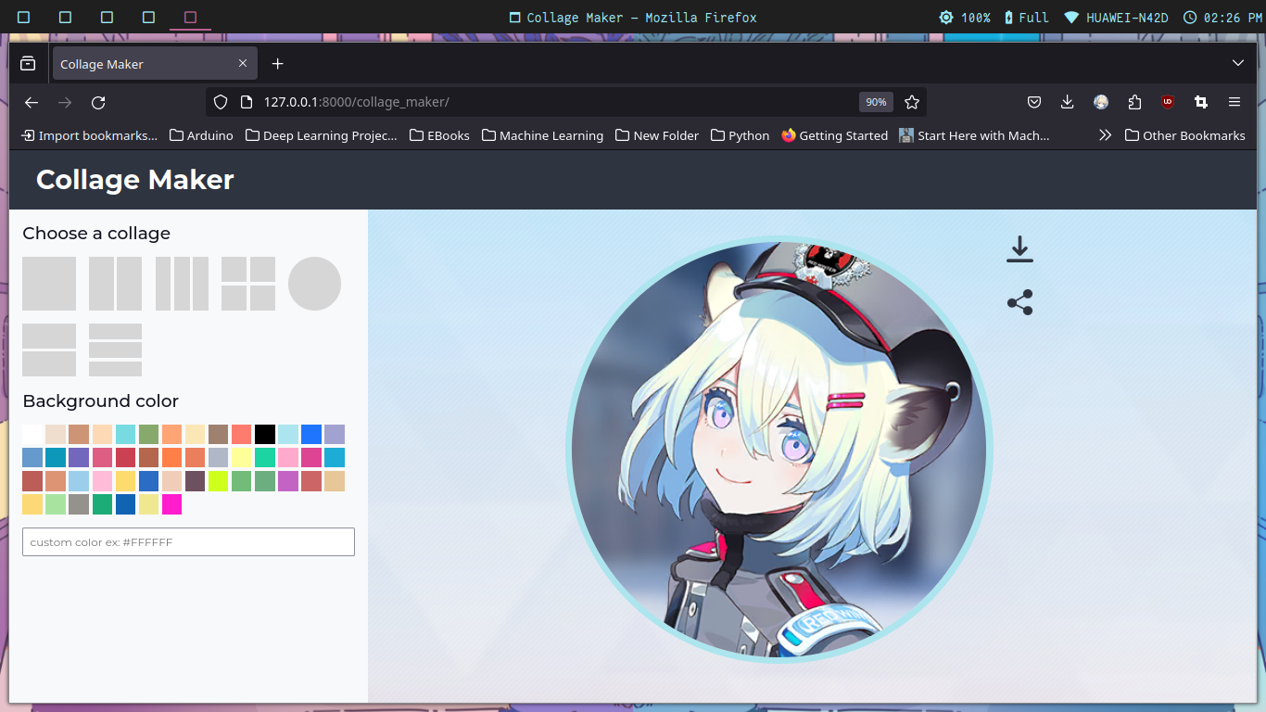
Task: List all tabs dropdown arrow
Action: tap(1238, 63)
